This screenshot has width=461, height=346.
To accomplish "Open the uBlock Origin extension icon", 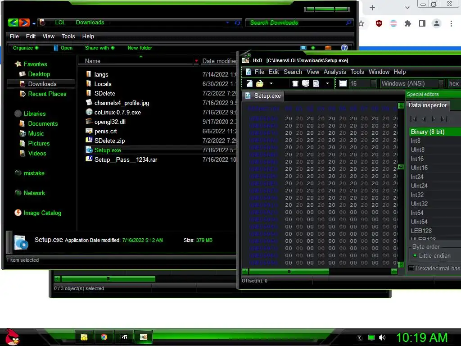I will [x=379, y=23].
